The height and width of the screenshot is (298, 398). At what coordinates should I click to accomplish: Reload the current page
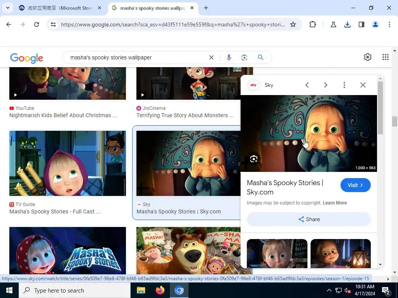pos(37,24)
